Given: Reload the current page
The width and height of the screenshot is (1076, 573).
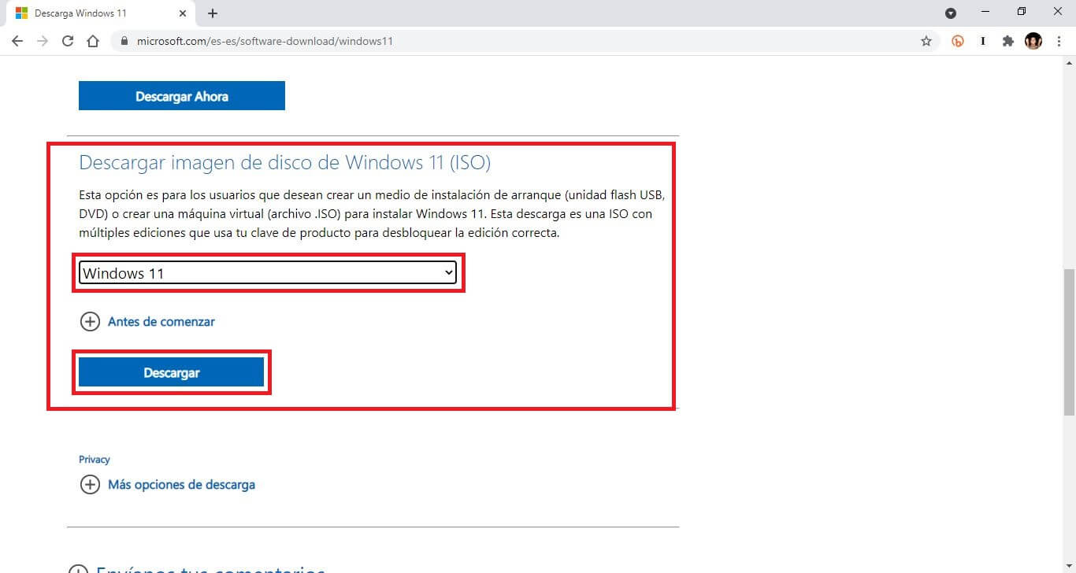Looking at the screenshot, I should (68, 41).
